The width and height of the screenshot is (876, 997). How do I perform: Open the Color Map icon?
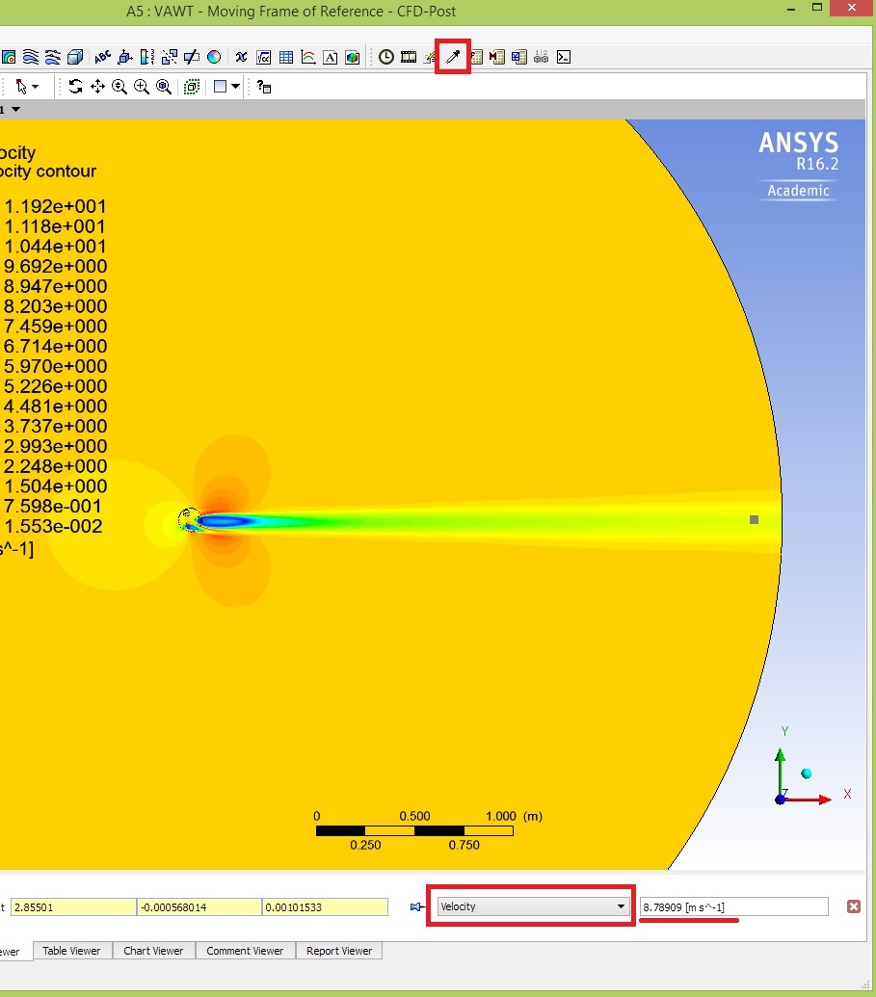(x=214, y=57)
